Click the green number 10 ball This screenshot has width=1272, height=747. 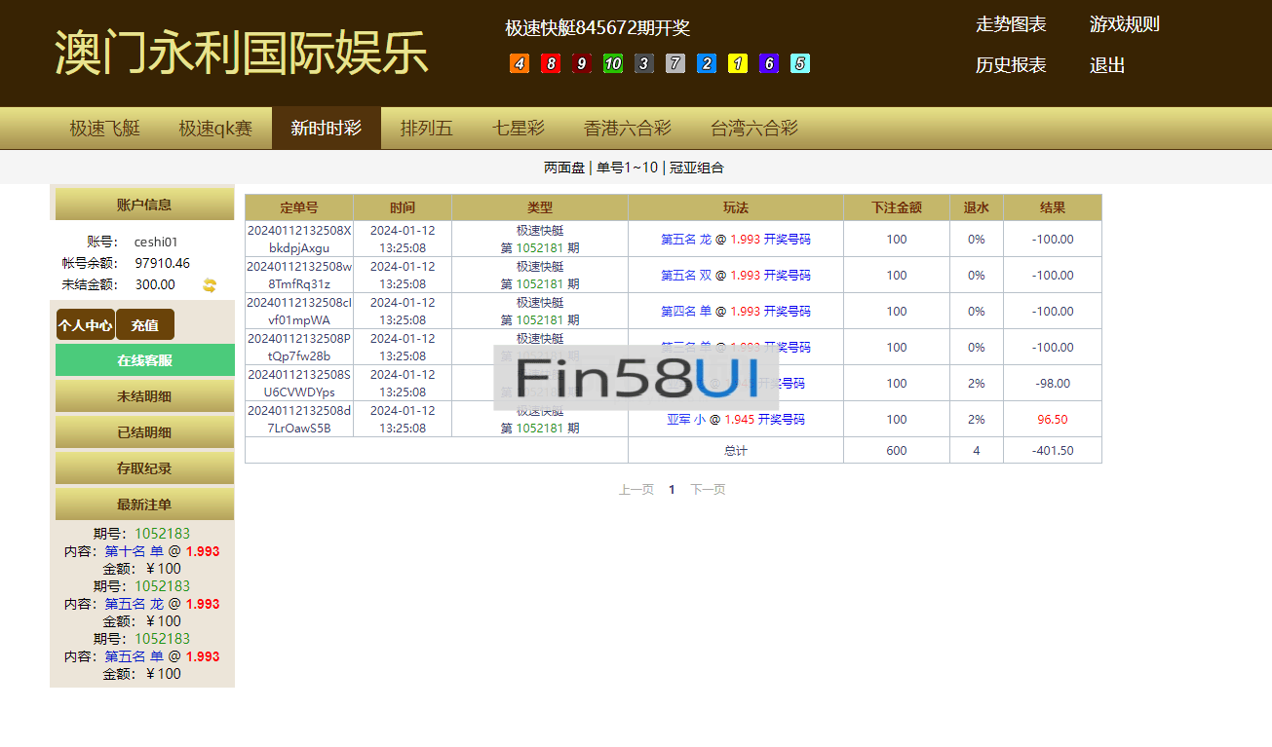click(613, 64)
